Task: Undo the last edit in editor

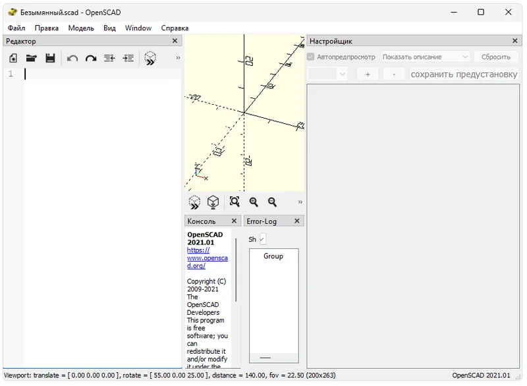Action: [72, 59]
